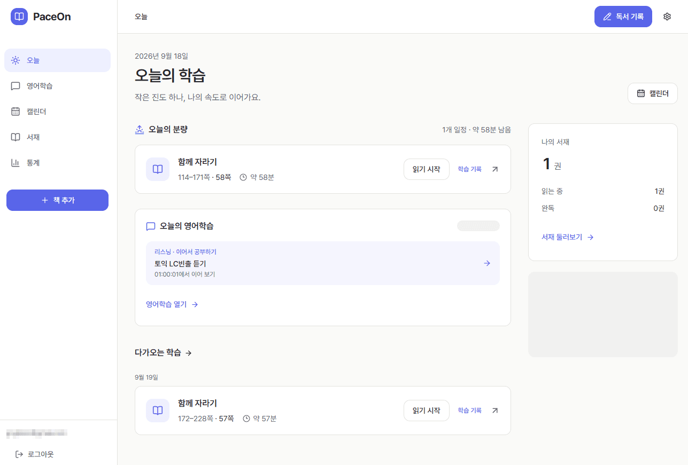688x465 pixels.
Task: Open settings via the gear icon
Action: point(667,17)
